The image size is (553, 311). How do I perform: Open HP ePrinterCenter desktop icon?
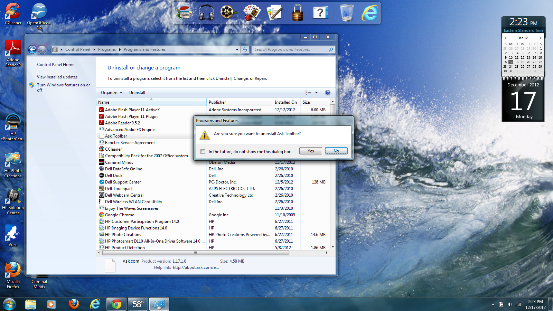click(13, 127)
